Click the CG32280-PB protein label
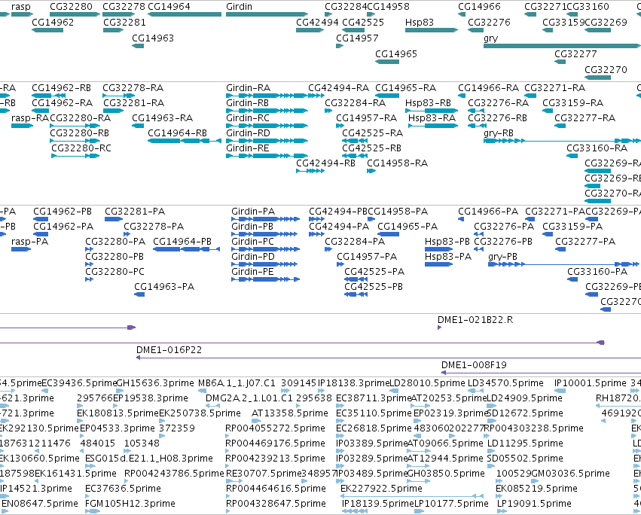Viewport: 641px width, 515px height. pos(114,257)
